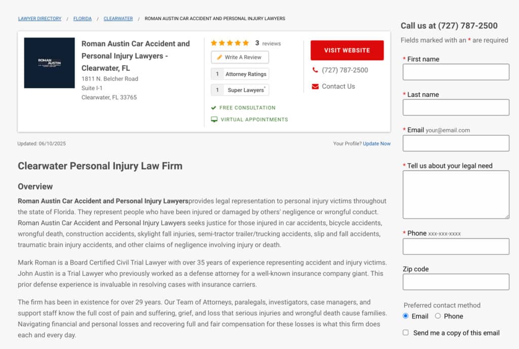The width and height of the screenshot is (519, 349).
Task: Open the Contact Us link
Action: pyautogui.click(x=338, y=86)
